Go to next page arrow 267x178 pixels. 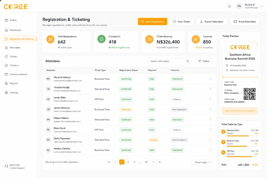[153, 162]
